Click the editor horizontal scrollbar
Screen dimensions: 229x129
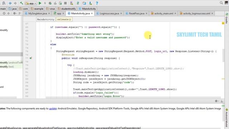pos(133,97)
